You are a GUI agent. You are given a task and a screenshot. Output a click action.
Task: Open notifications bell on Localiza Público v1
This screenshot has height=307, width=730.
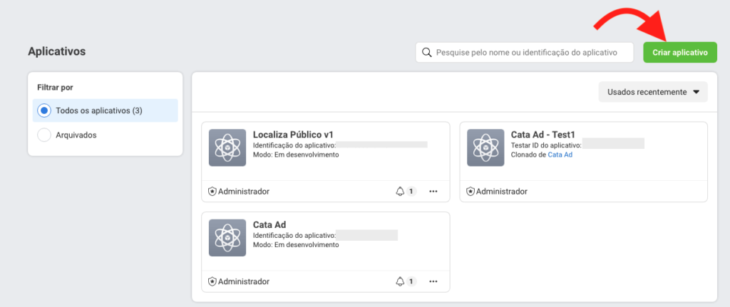click(x=400, y=191)
